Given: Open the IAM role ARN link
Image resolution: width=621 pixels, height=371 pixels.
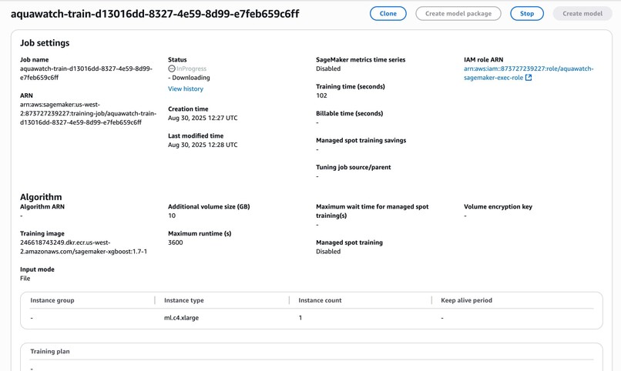Looking at the screenshot, I should [x=529, y=73].
